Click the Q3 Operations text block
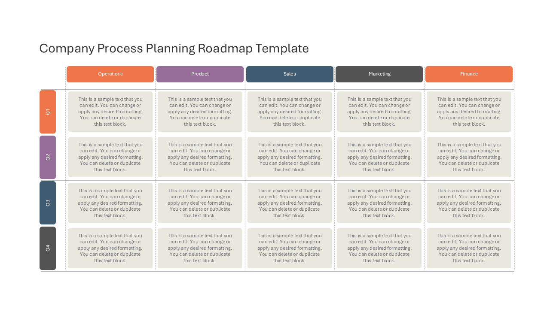This screenshot has width=550, height=309. pos(110,203)
